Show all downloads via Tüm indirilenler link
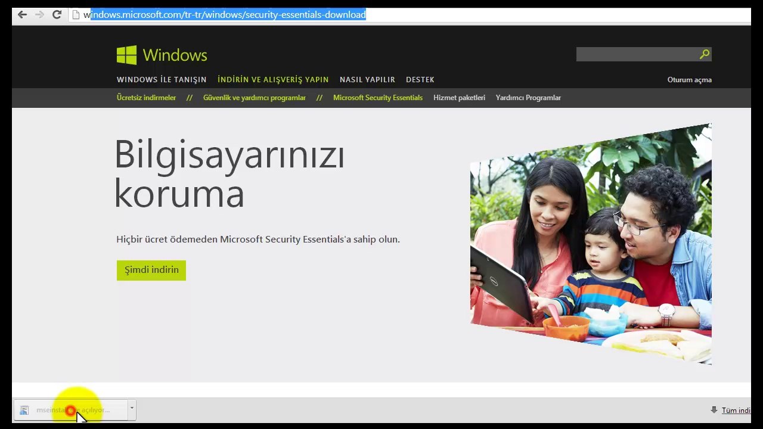This screenshot has height=429, width=763. pyautogui.click(x=736, y=411)
